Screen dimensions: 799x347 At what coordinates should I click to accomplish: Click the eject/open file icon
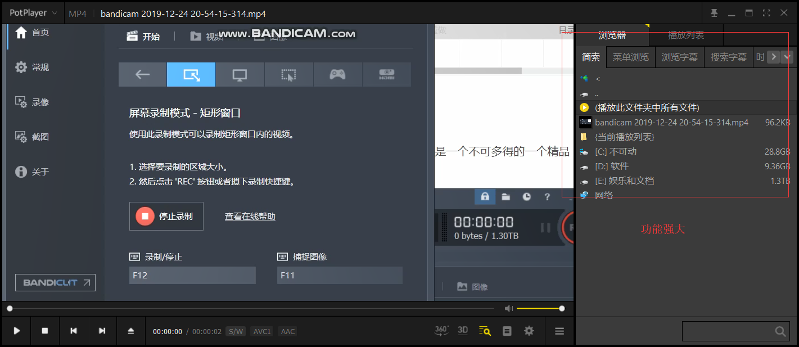click(x=131, y=331)
